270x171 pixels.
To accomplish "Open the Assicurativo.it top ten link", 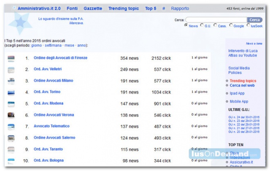I will pos(241,162).
